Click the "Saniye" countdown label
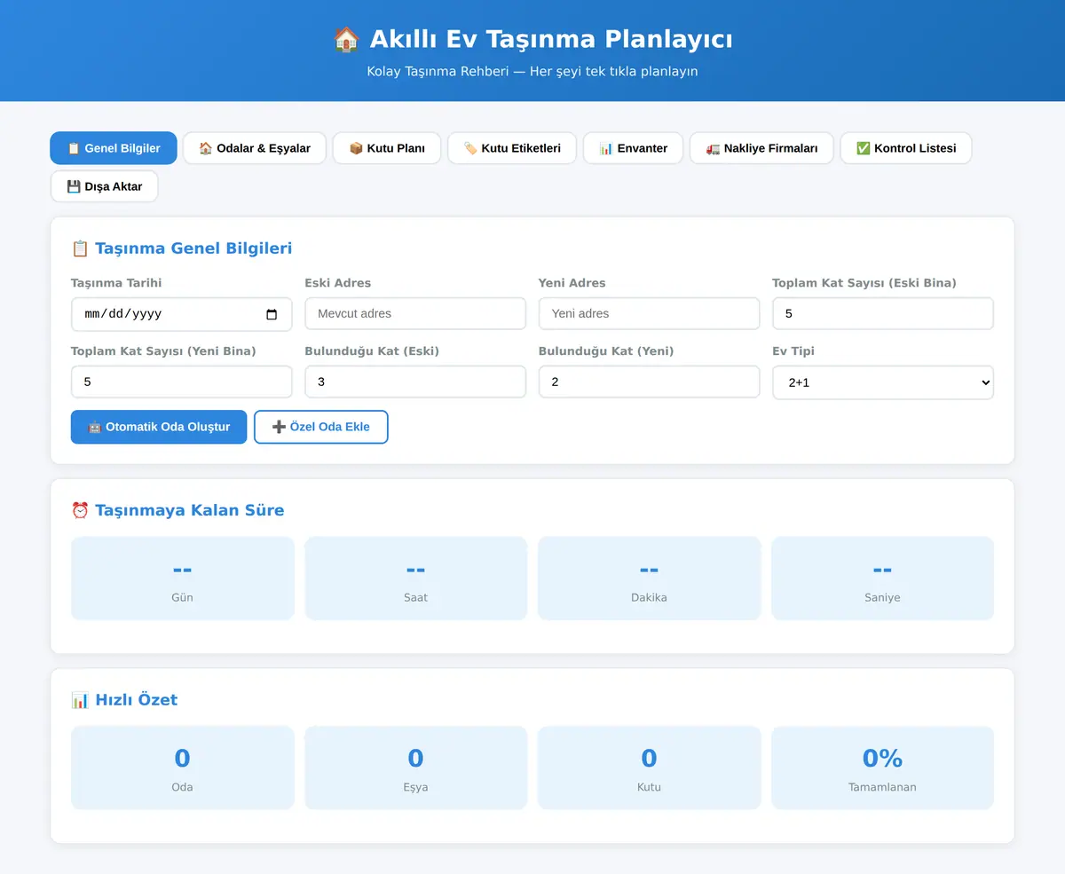Image resolution: width=1065 pixels, height=874 pixels. pos(882,597)
